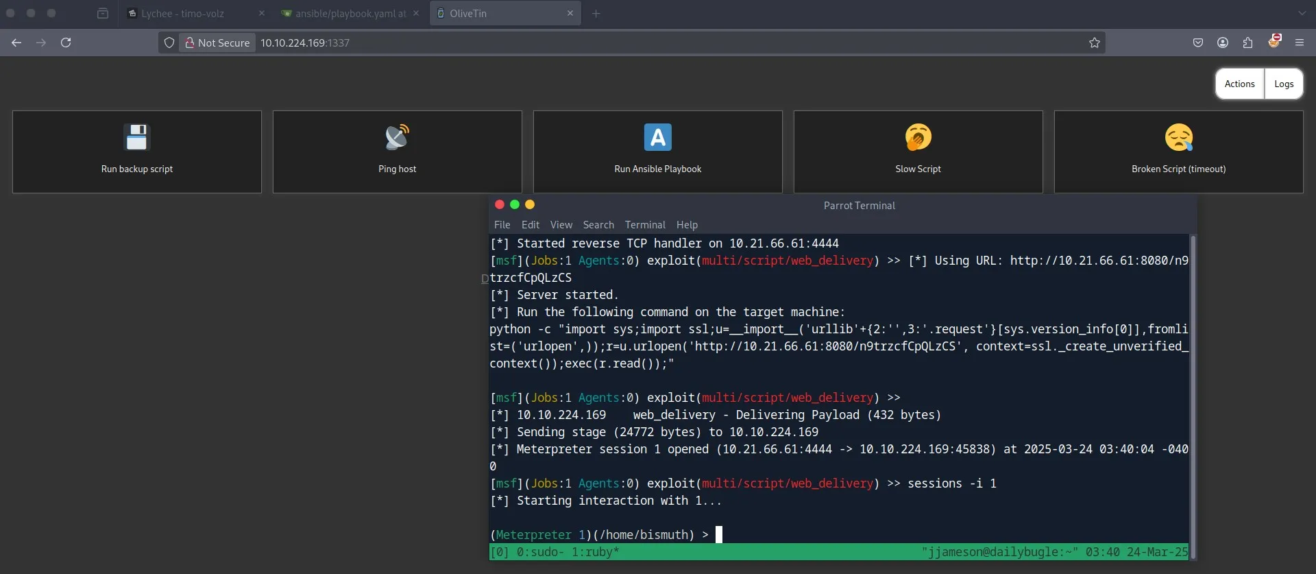
Task: Click 'Starting interaction with 1...' line
Action: [605, 501]
